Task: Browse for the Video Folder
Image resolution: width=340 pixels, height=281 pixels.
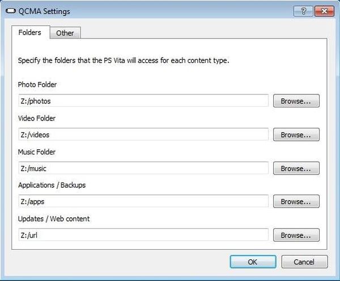Action: (296, 135)
